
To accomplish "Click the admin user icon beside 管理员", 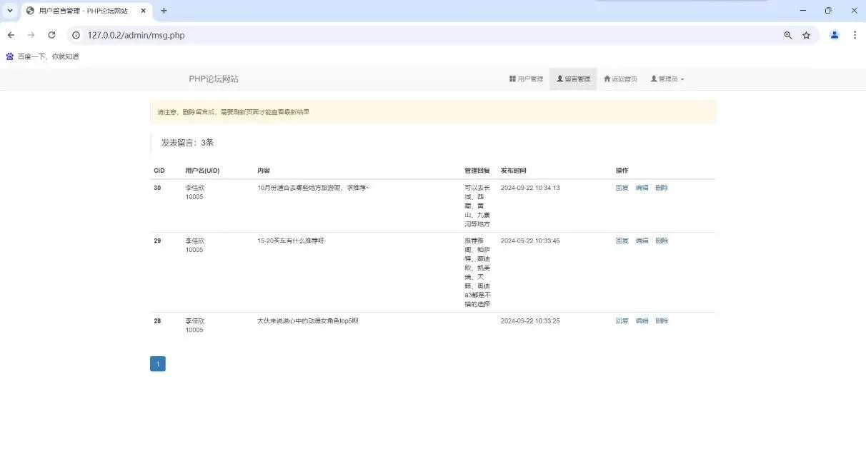I will [x=654, y=79].
